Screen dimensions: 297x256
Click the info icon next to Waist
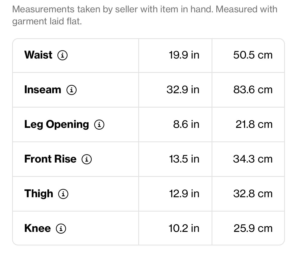62,55
